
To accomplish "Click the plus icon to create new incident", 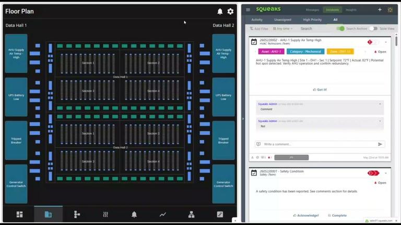I will 380,10.
